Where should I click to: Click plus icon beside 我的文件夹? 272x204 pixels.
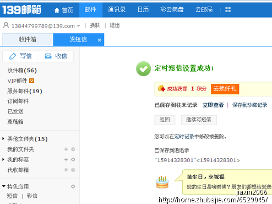(66, 149)
